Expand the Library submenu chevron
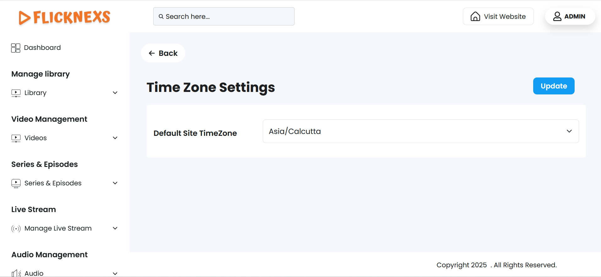Viewport: 601px width, 277px height. (115, 93)
